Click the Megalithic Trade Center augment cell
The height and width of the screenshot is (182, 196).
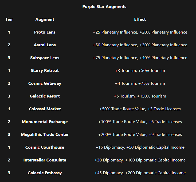(x=45, y=135)
